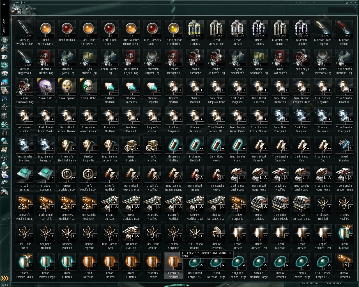Open the character sheet sidebar icon
Screen dimensions: 359x287
pyautogui.click(x=4, y=40)
